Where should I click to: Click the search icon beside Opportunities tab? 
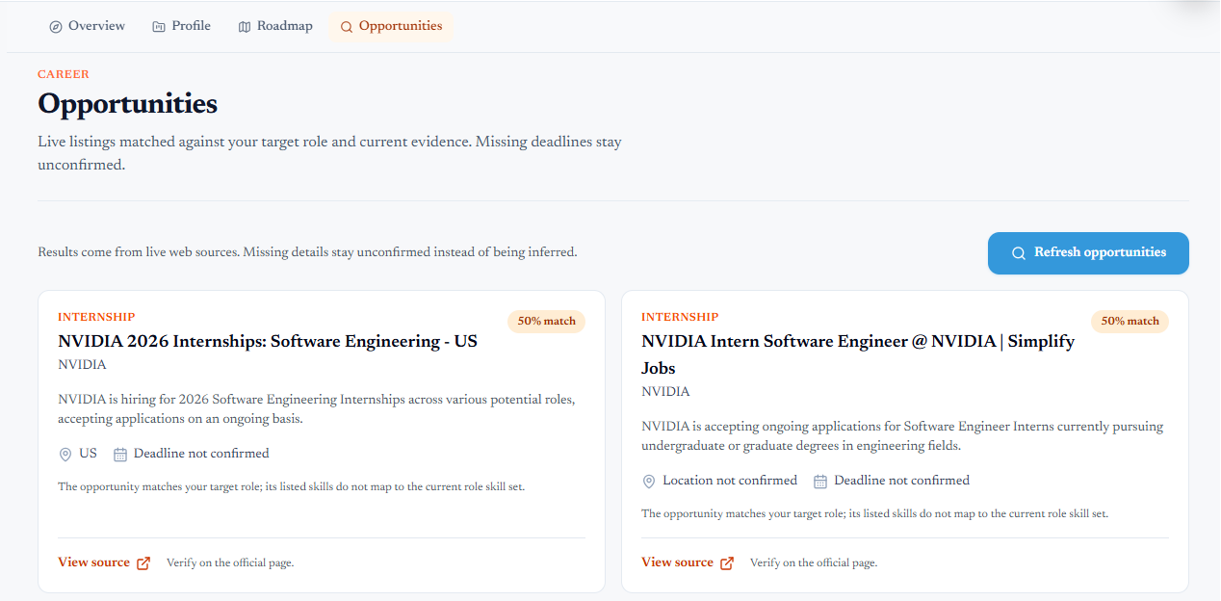tap(347, 27)
